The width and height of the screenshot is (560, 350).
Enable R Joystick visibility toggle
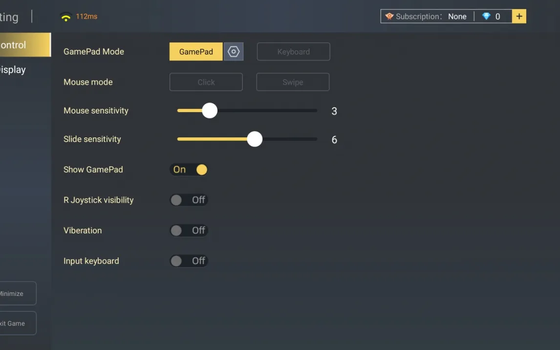click(189, 200)
